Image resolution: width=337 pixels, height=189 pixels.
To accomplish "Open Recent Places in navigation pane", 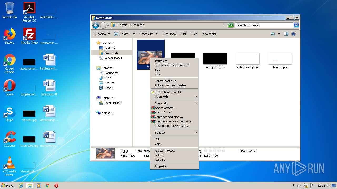I will point(113,58).
